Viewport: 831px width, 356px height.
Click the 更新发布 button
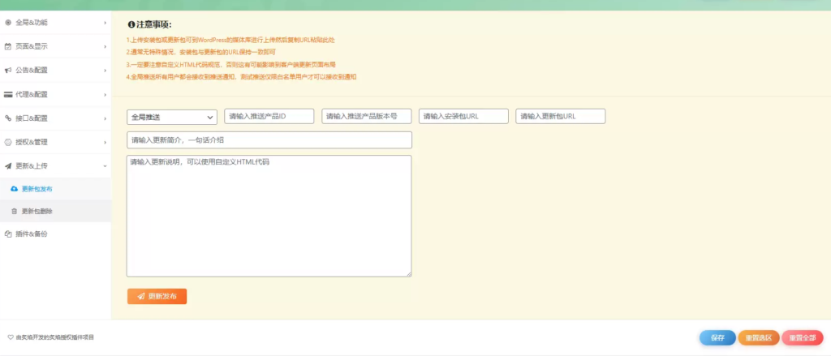[x=157, y=297]
